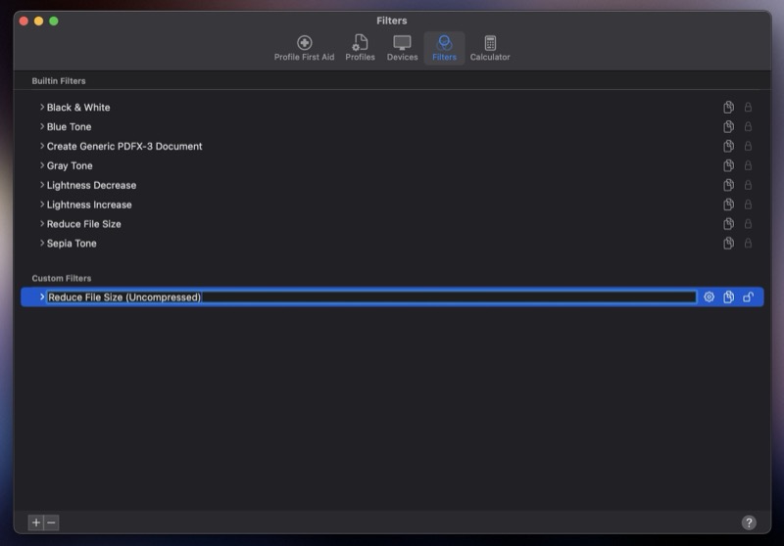Image resolution: width=784 pixels, height=546 pixels.
Task: Select the Filters toolbar tab
Action: (444, 48)
